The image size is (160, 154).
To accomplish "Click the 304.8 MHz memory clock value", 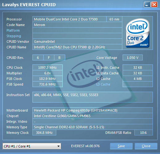I will point(44,133).
